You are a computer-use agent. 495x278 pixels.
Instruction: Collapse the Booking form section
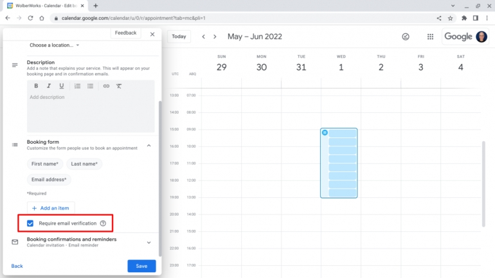click(x=149, y=145)
